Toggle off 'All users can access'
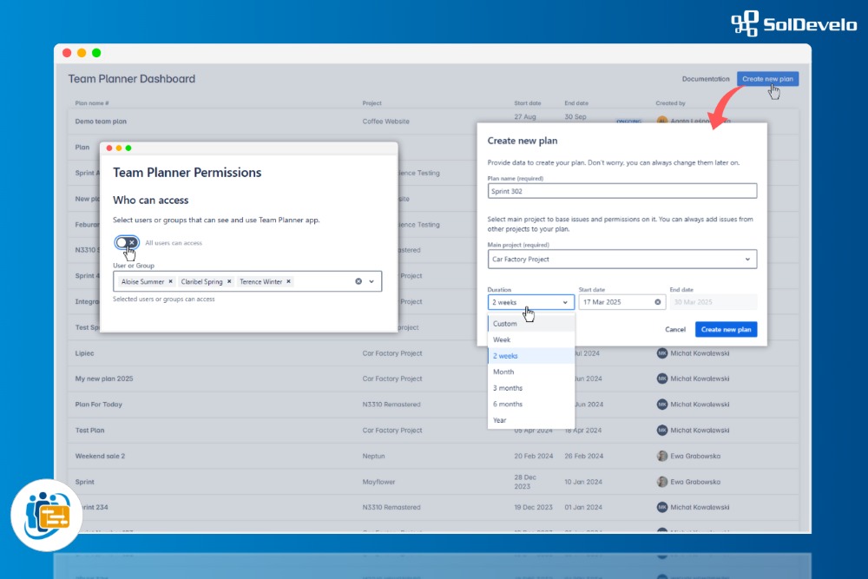 click(125, 242)
